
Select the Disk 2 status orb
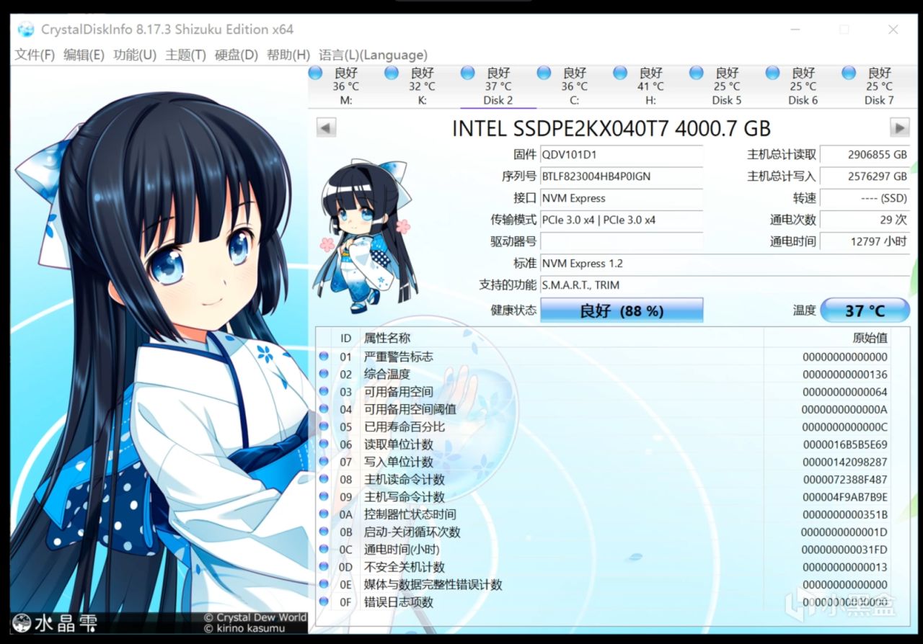point(467,73)
